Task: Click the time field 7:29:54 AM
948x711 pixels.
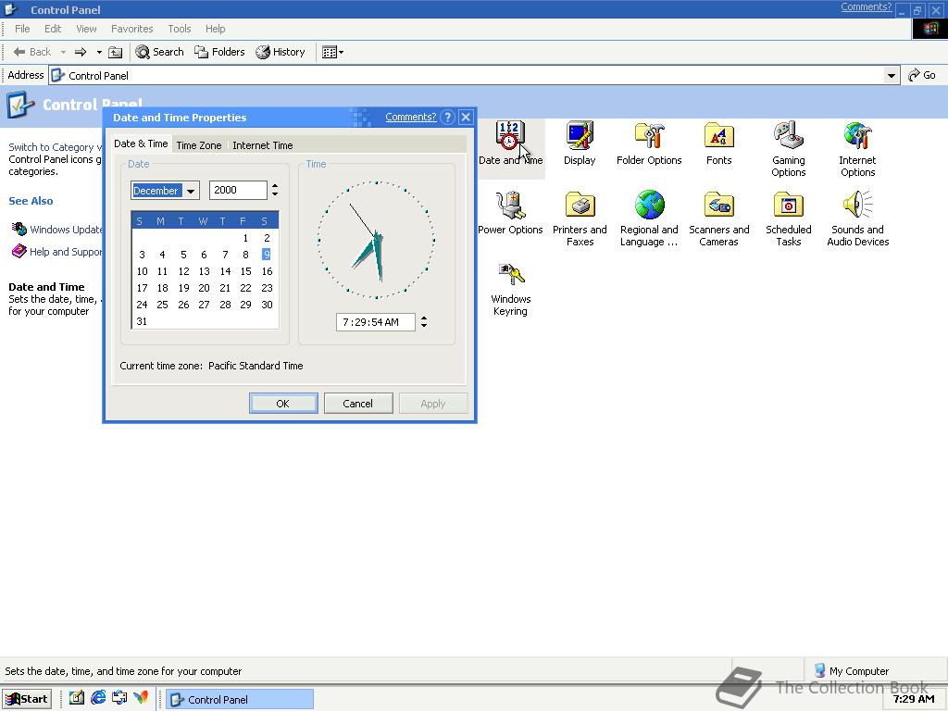Action: 376,322
